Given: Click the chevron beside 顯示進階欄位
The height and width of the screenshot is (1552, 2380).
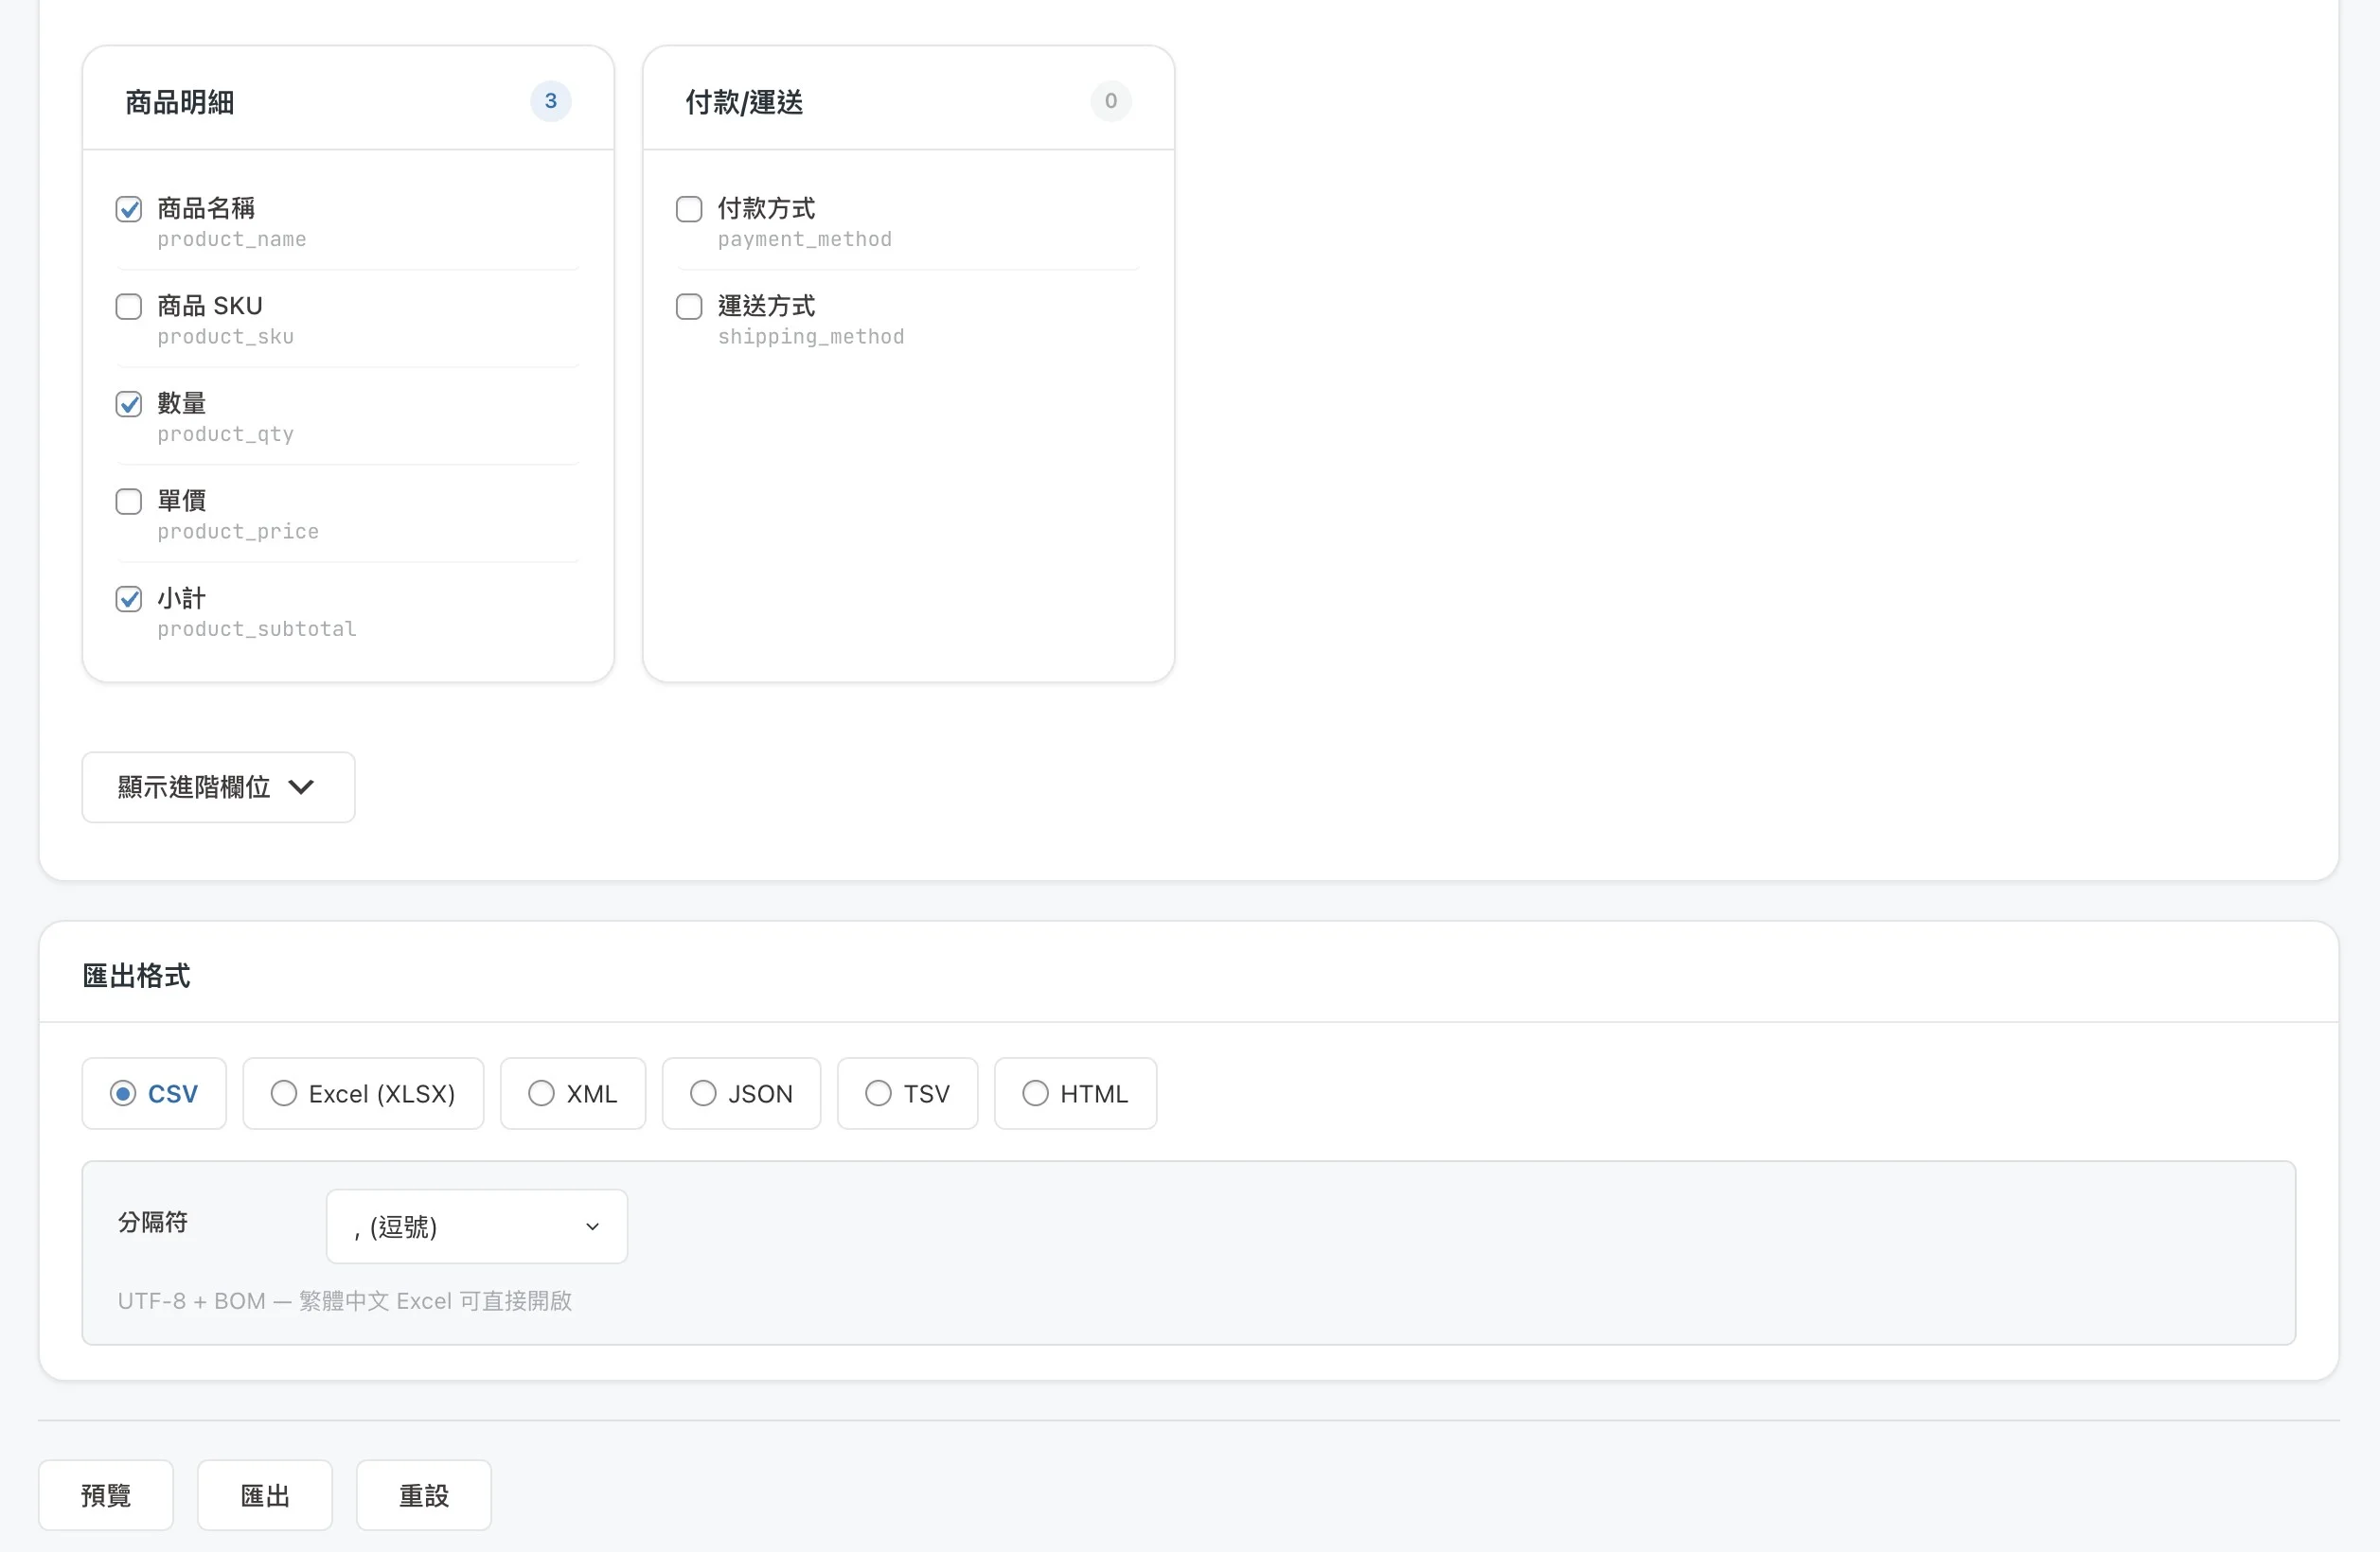Looking at the screenshot, I should click(301, 787).
